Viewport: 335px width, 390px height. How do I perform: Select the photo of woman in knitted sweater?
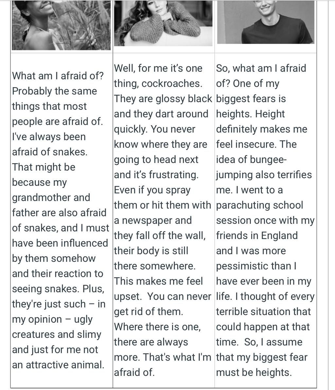(163, 23)
